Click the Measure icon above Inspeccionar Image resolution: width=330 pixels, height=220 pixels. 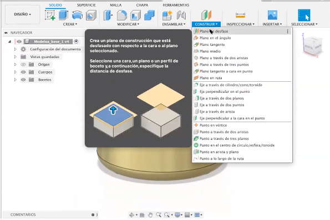240,15
